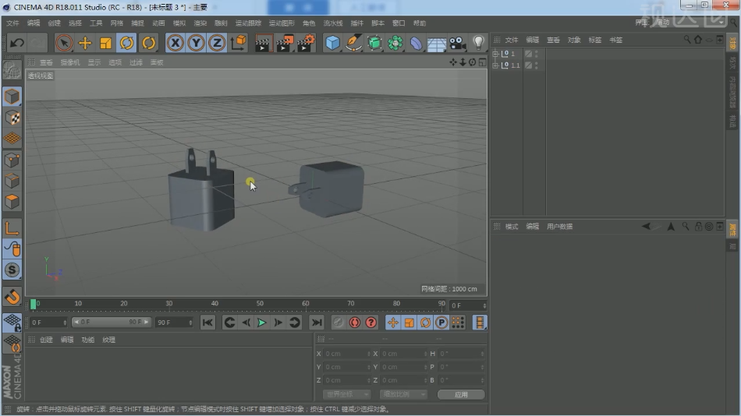
Task: Open the 渲染 main menu
Action: (x=200, y=23)
